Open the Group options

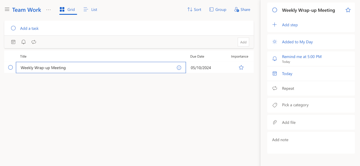[x=218, y=10]
